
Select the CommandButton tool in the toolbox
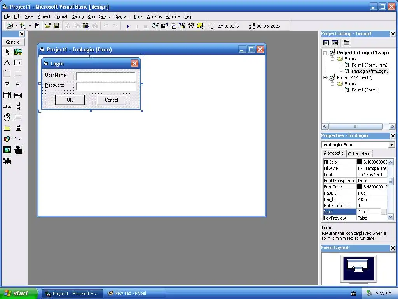click(18, 74)
